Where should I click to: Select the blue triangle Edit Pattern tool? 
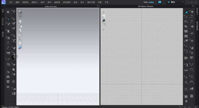coord(186,12)
